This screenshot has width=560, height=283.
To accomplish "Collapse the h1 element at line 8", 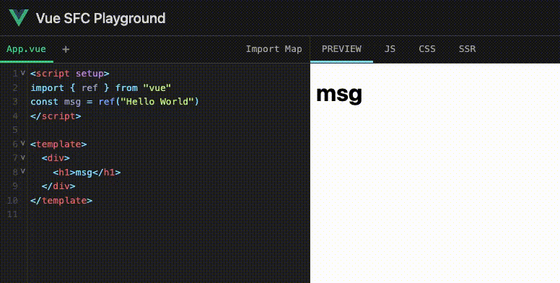I will coord(23,172).
